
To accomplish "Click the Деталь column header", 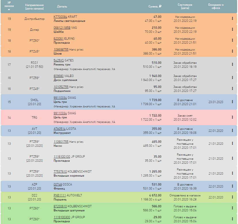I will coord(62,7).
